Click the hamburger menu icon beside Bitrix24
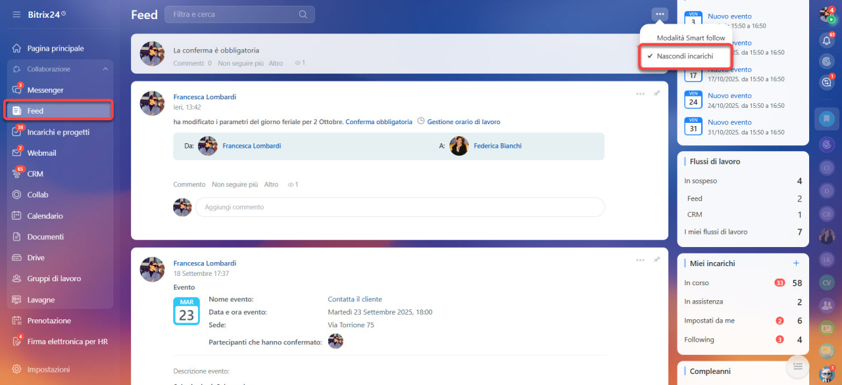Viewport: 842px width, 385px height. (16, 14)
